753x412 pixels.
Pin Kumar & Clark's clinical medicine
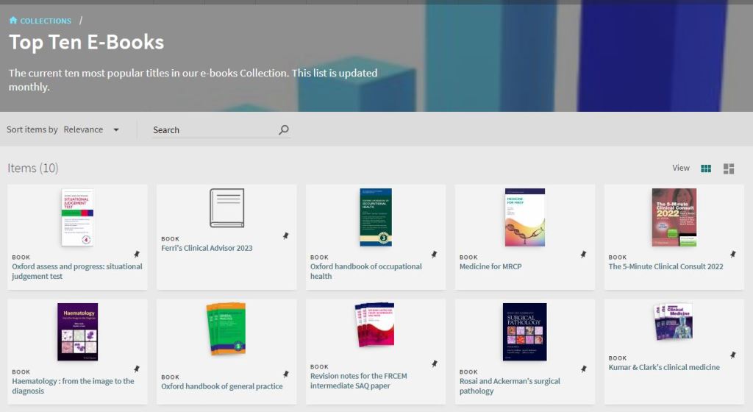(x=732, y=355)
